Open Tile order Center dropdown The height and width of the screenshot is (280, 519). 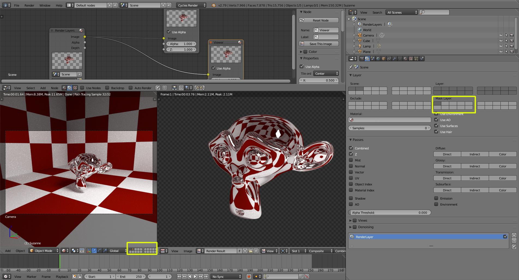[x=326, y=74]
